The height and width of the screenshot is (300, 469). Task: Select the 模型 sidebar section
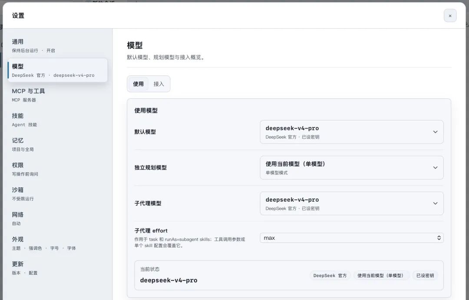coord(57,70)
